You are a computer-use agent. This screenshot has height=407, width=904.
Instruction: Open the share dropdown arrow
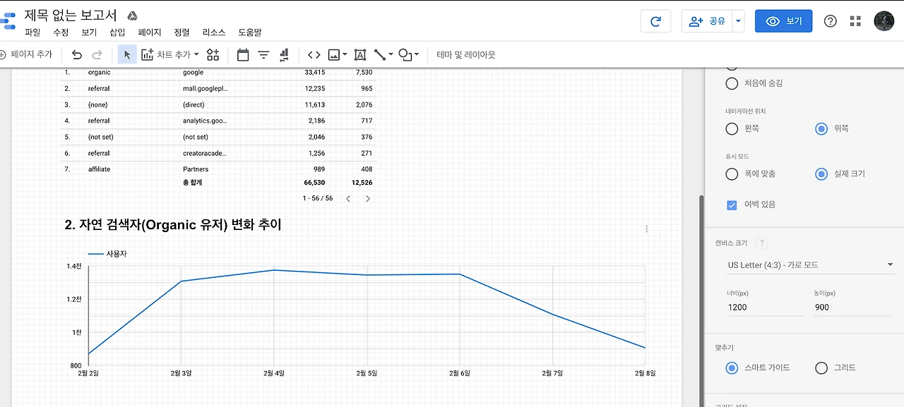point(738,21)
